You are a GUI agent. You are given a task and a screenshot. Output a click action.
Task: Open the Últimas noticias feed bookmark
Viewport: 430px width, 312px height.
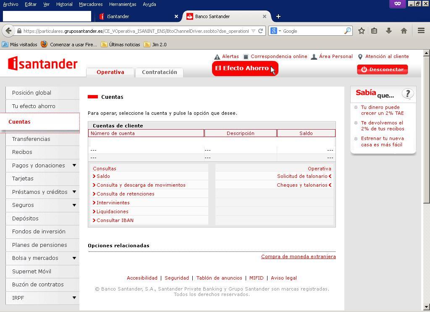tap(121, 45)
